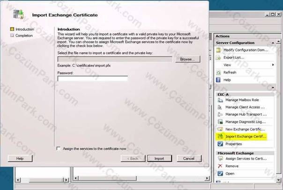Screen dimensions: 283x190
Task: Select Open under Microsoft Exchange
Action: coord(230,174)
